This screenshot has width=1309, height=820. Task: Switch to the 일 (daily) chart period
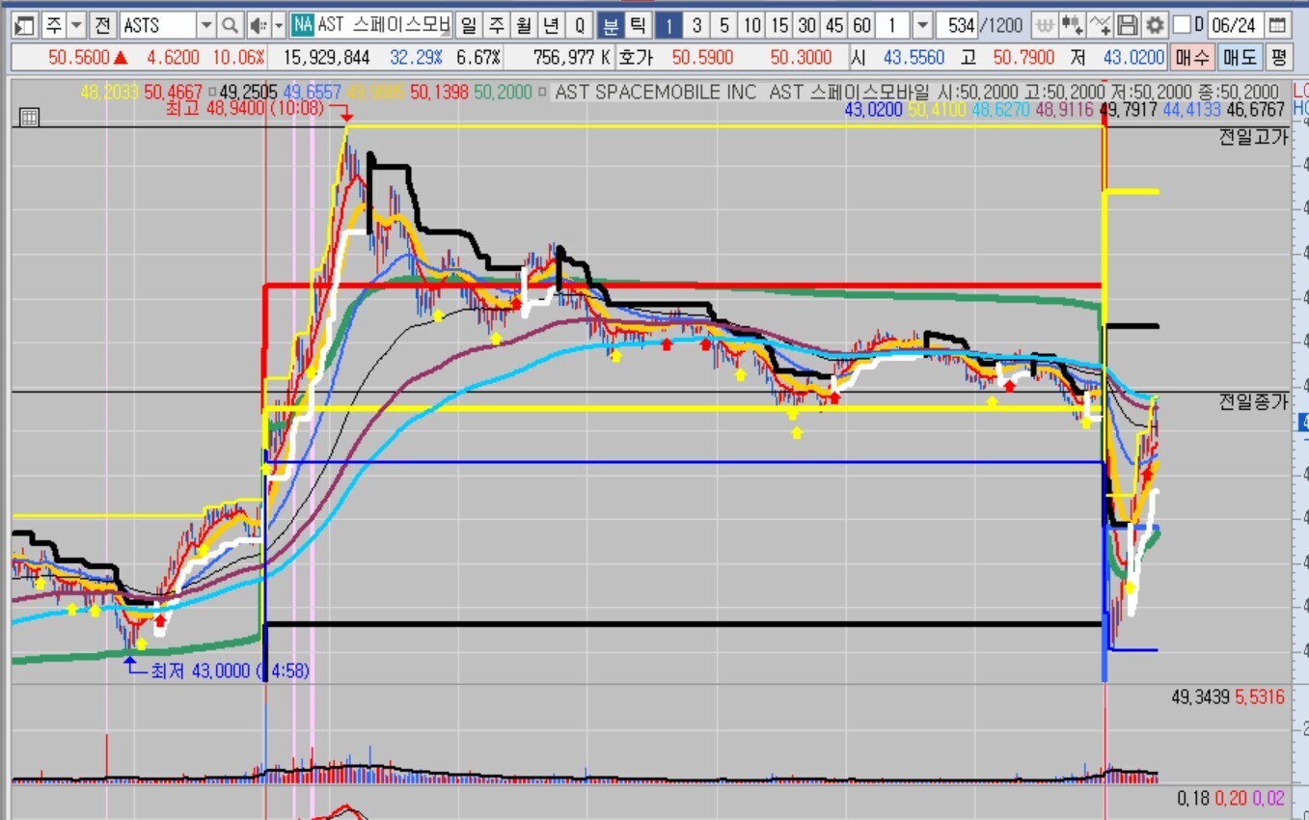tap(468, 25)
